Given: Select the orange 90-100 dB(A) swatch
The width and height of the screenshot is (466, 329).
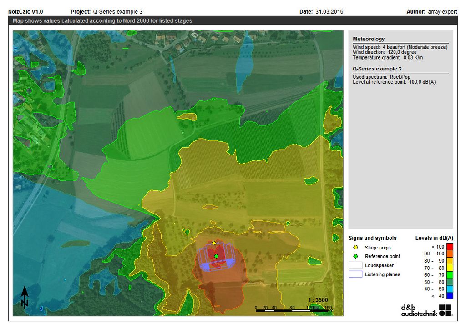Looking at the screenshot, I should (x=449, y=254).
